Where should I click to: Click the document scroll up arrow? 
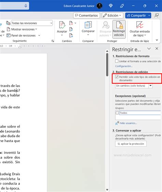click(x=107, y=51)
